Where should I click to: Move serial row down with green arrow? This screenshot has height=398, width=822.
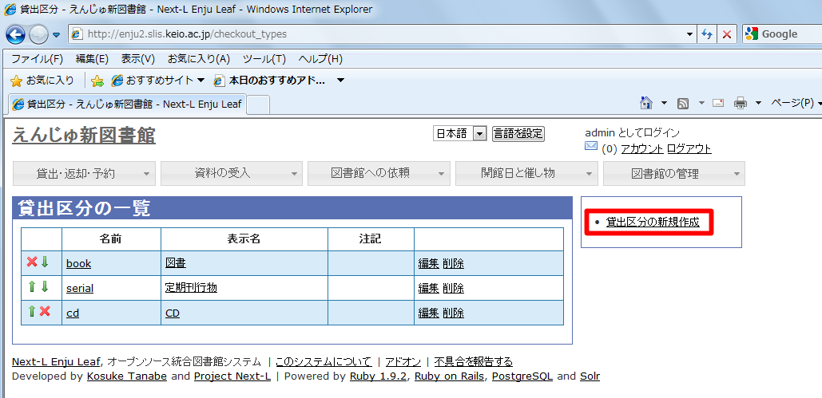tap(45, 286)
